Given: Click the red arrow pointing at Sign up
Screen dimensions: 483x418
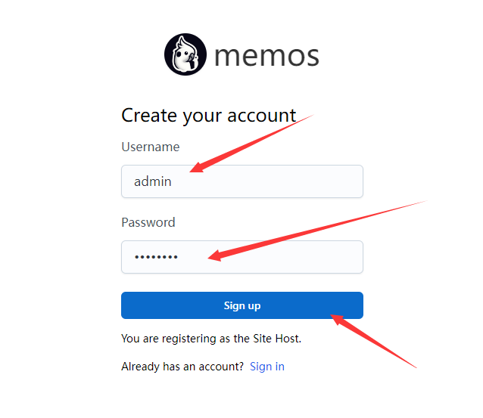Looking at the screenshot, I should coord(373,341).
